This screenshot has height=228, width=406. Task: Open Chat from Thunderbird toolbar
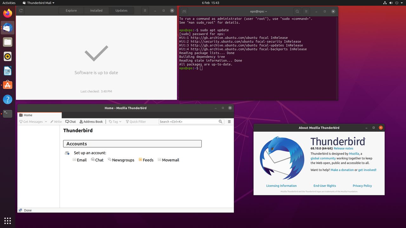[x=70, y=122]
